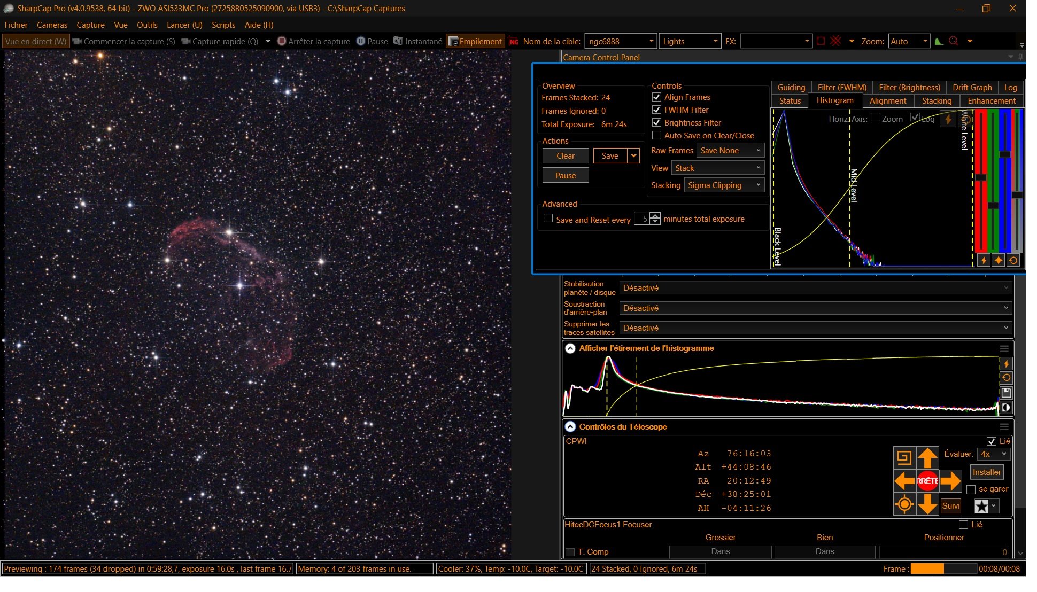Toggle the FWHM Filter checkbox
This screenshot has height=592, width=1037.
click(656, 110)
